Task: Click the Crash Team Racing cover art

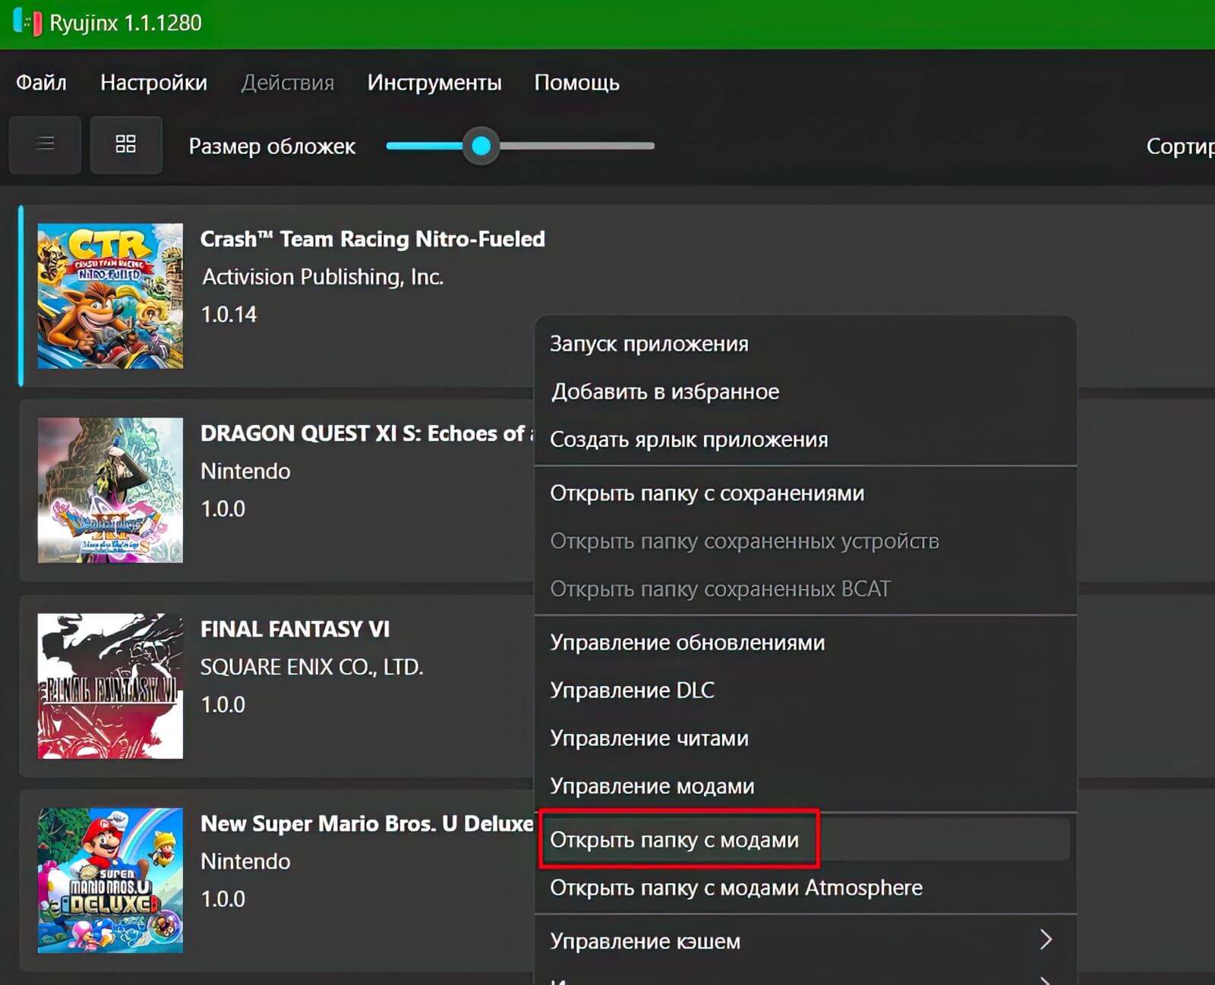Action: [110, 297]
